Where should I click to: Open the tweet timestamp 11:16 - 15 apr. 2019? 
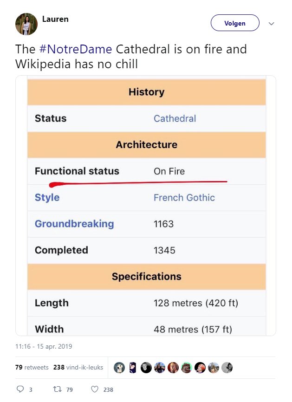[44, 346]
